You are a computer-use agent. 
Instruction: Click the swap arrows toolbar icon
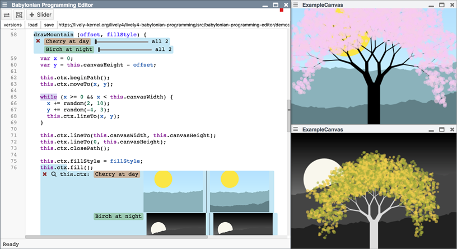coord(7,15)
